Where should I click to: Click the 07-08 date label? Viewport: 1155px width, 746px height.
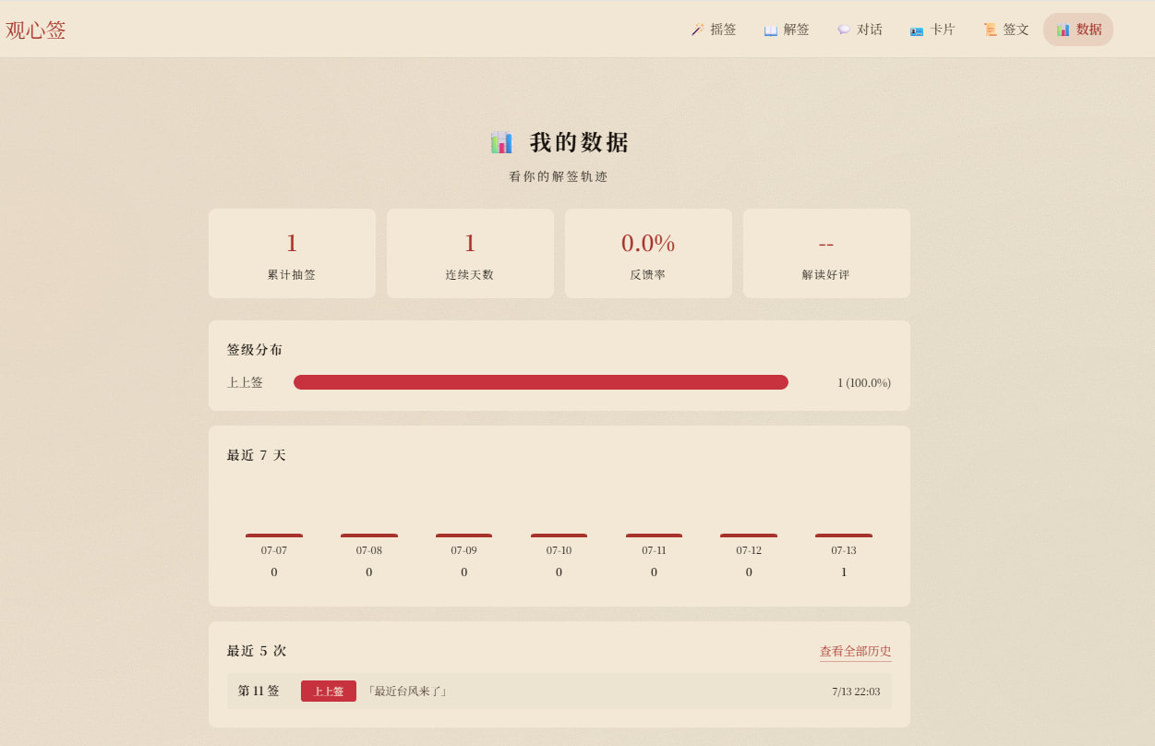click(369, 550)
